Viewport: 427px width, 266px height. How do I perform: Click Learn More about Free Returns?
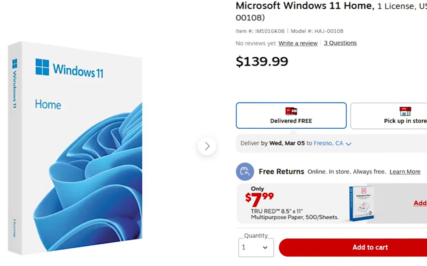405,172
